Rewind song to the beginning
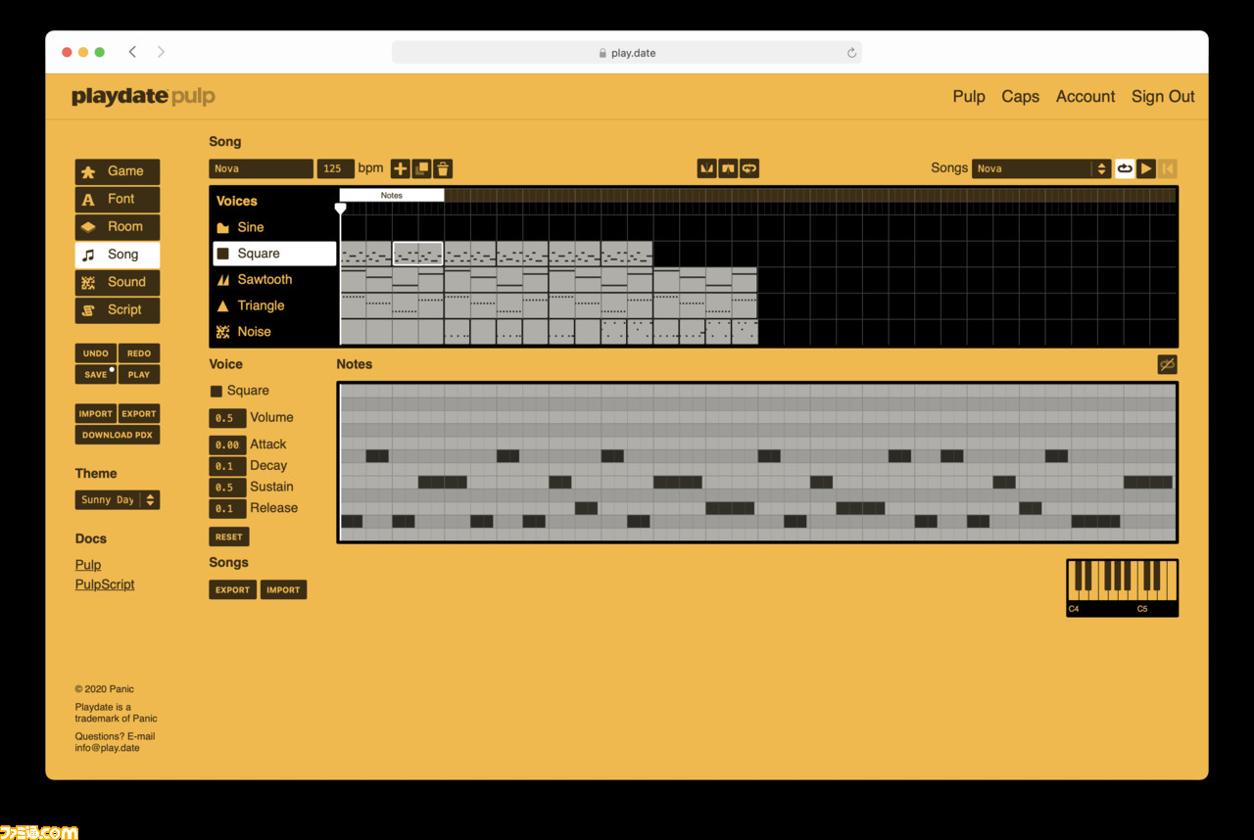1254x840 pixels. point(1168,168)
